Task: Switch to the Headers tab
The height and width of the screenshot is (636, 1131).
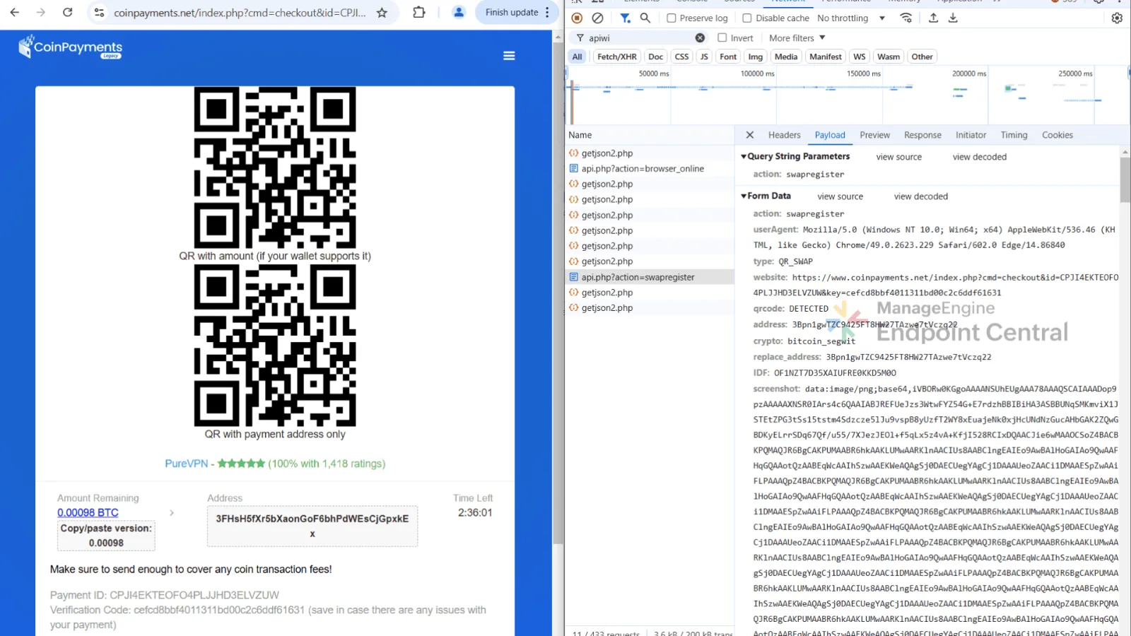Action: 785,135
